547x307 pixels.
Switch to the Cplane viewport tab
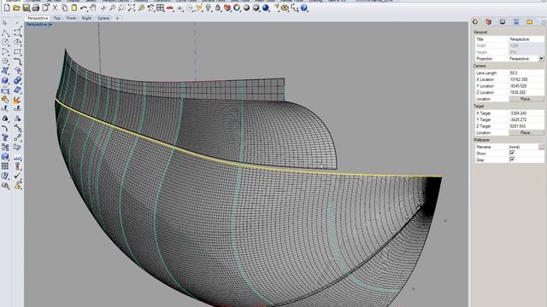103,18
